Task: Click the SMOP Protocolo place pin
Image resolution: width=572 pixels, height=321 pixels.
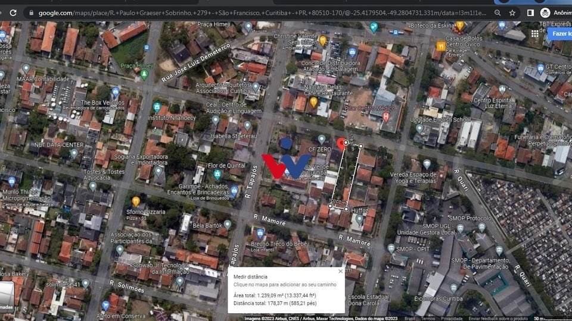Action: point(482,228)
